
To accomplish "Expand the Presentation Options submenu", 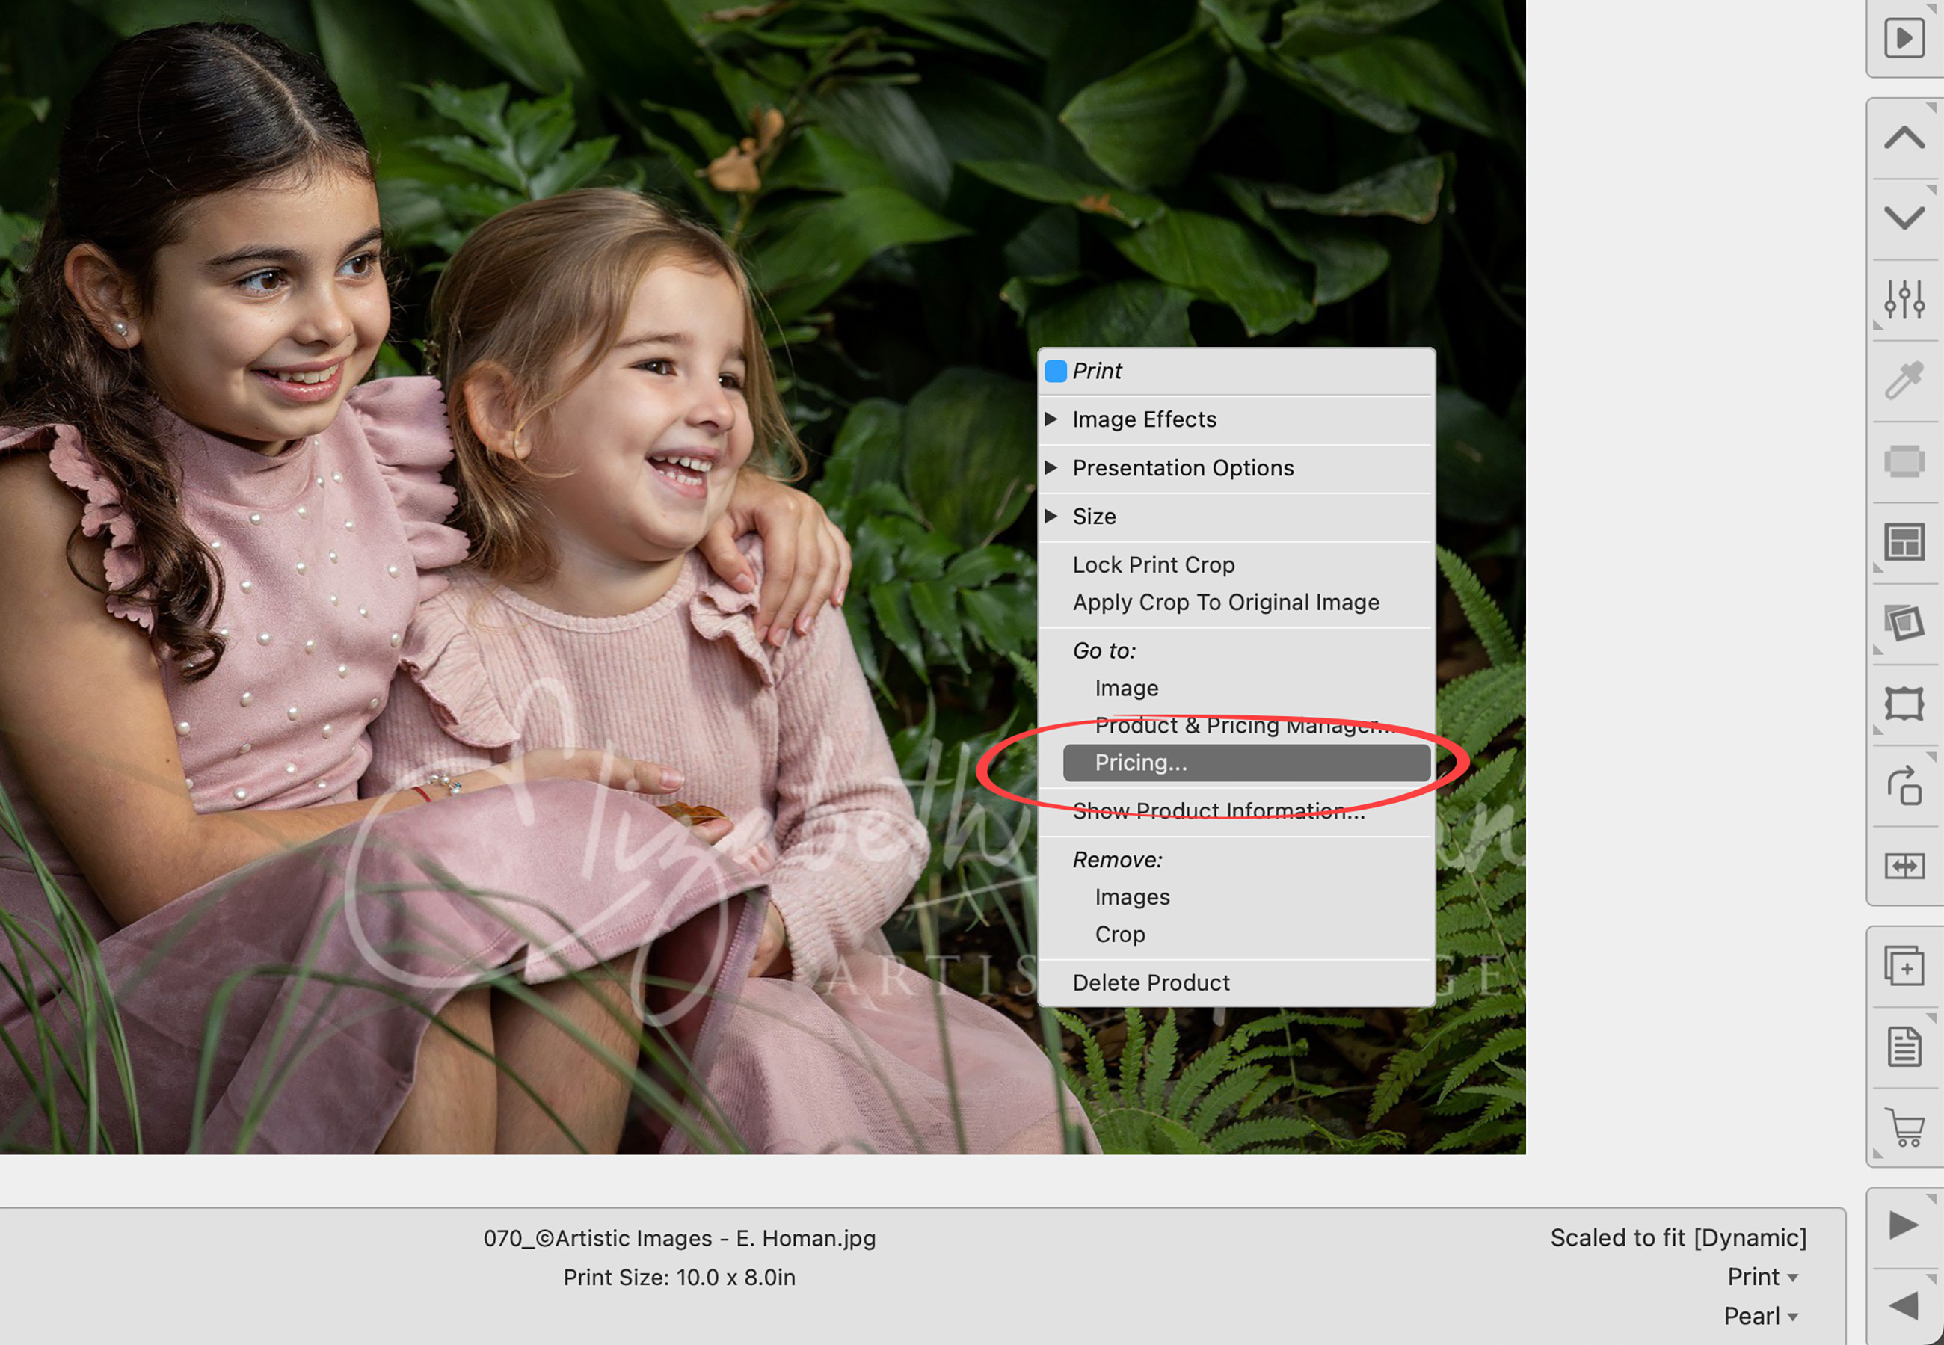I will (x=1182, y=468).
